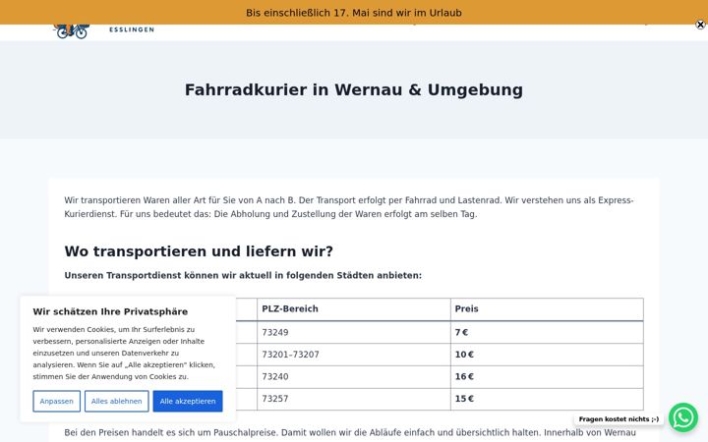The height and width of the screenshot is (442, 708).
Task: Click the heading 'Fahrradkurier in Wernau & Umgebung'
Action: [x=354, y=89]
